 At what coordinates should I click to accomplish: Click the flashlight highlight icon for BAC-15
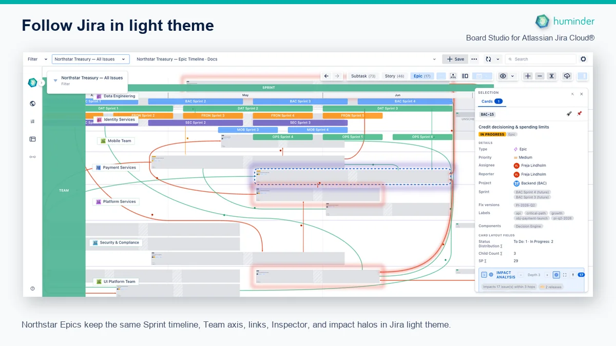[x=569, y=114]
